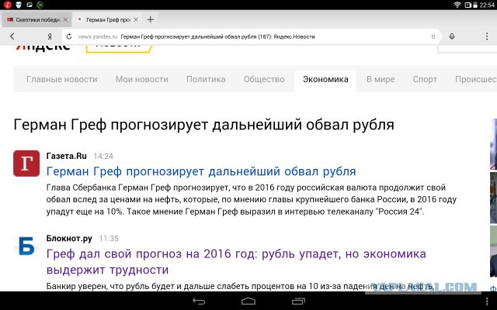Screen dimensions: 497x310
Task: Open Происшествия news section
Action: click(476, 79)
